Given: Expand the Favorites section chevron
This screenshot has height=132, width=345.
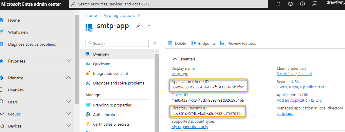Looking at the screenshot, I should tap(68, 61).
